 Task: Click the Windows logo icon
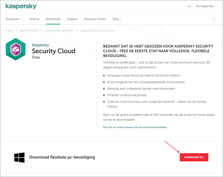19,157
